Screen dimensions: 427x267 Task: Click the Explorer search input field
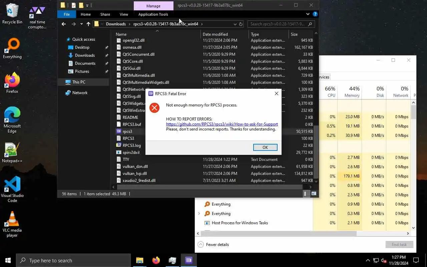click(278, 24)
